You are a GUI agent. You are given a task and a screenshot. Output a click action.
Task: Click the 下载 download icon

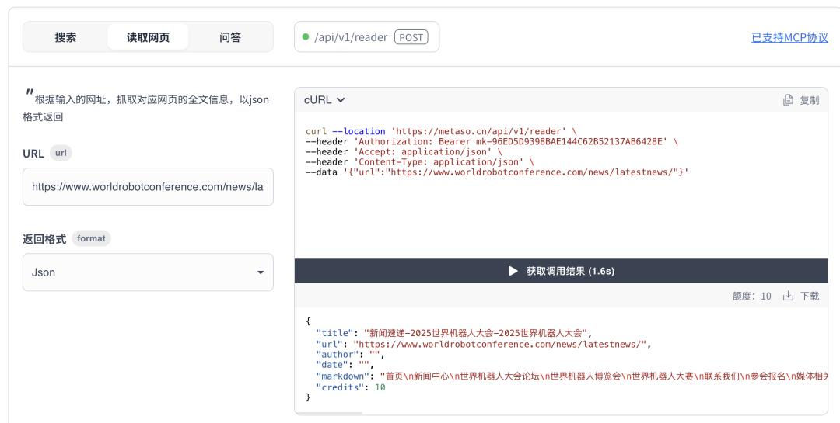click(788, 296)
